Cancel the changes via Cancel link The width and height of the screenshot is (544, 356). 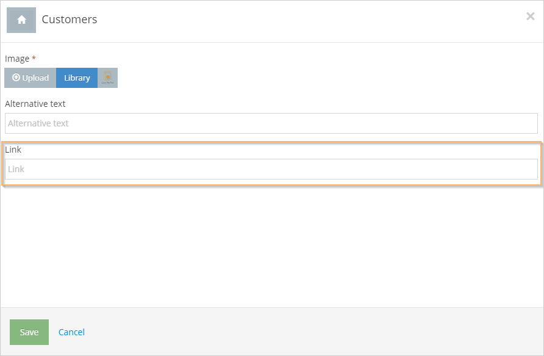(71, 332)
